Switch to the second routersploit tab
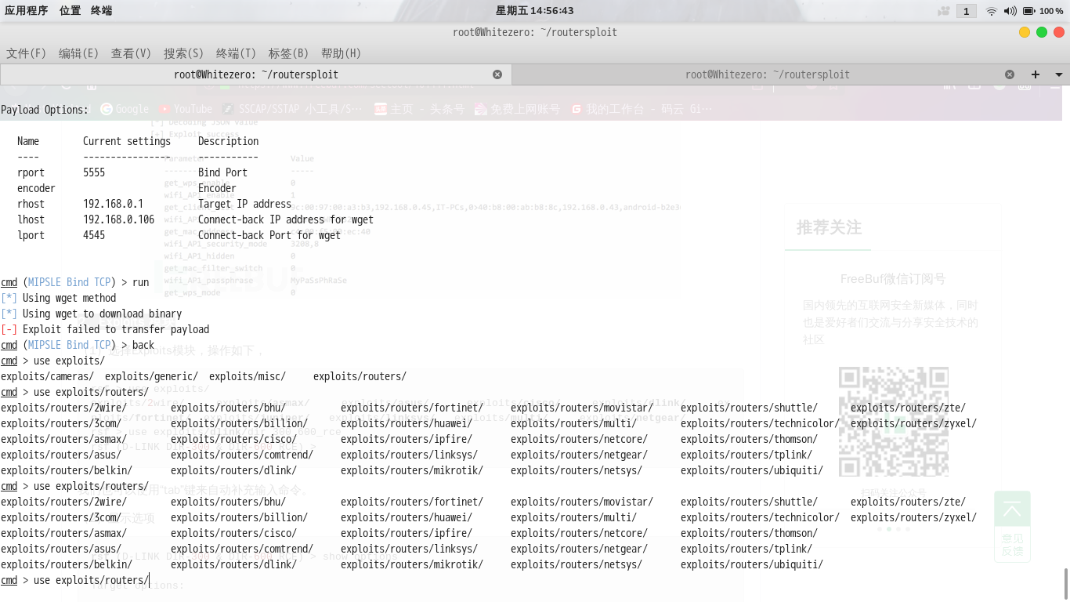 pyautogui.click(x=767, y=74)
